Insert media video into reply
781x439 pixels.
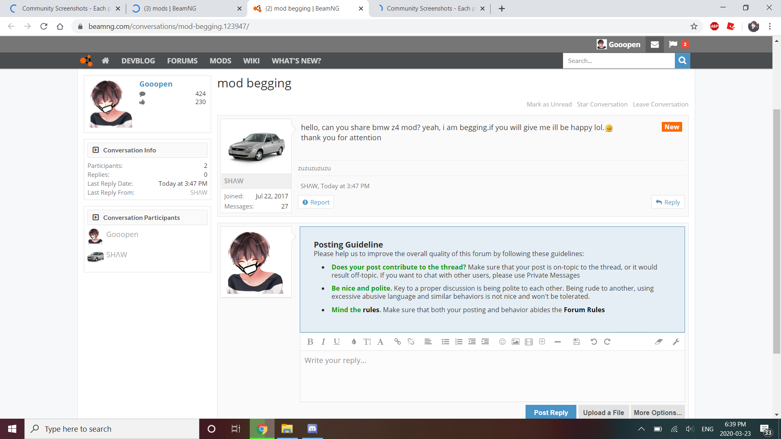529,342
